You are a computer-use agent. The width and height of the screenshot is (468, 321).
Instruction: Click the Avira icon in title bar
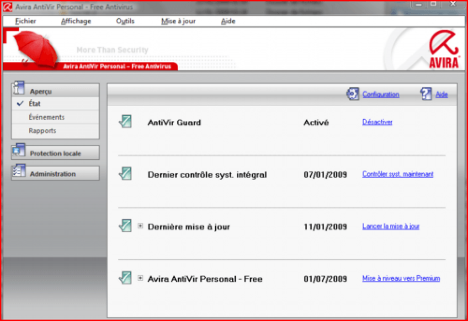[x=7, y=6]
